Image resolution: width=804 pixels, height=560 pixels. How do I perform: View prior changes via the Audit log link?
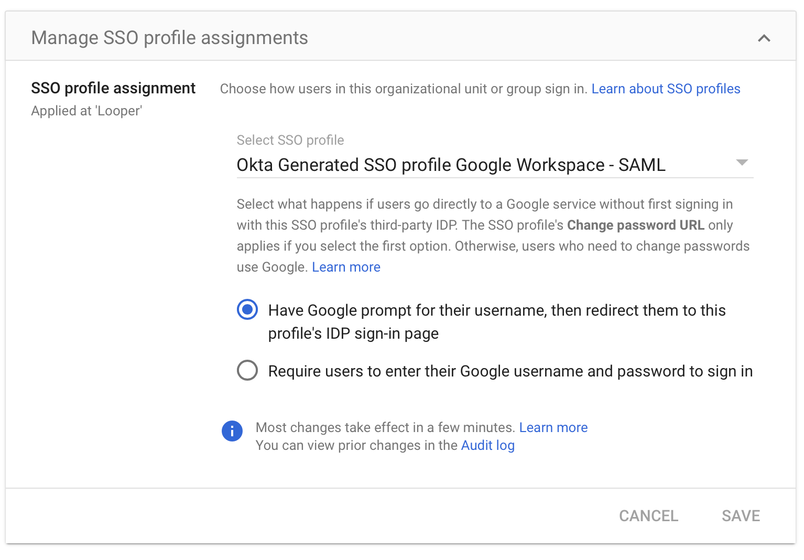tap(487, 445)
